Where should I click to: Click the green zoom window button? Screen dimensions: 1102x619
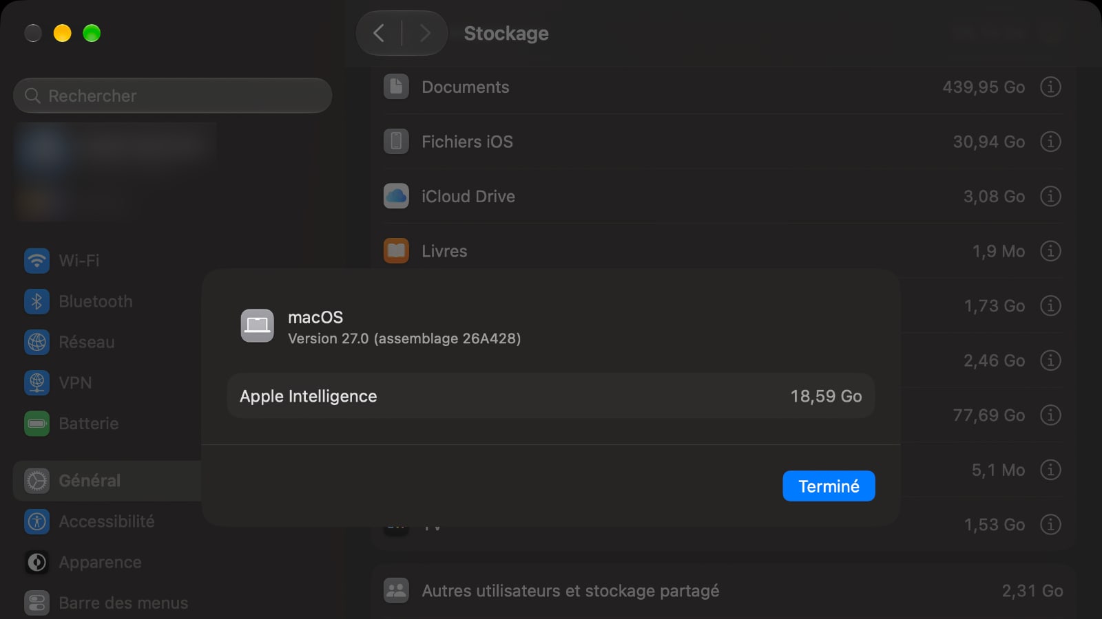click(92, 33)
